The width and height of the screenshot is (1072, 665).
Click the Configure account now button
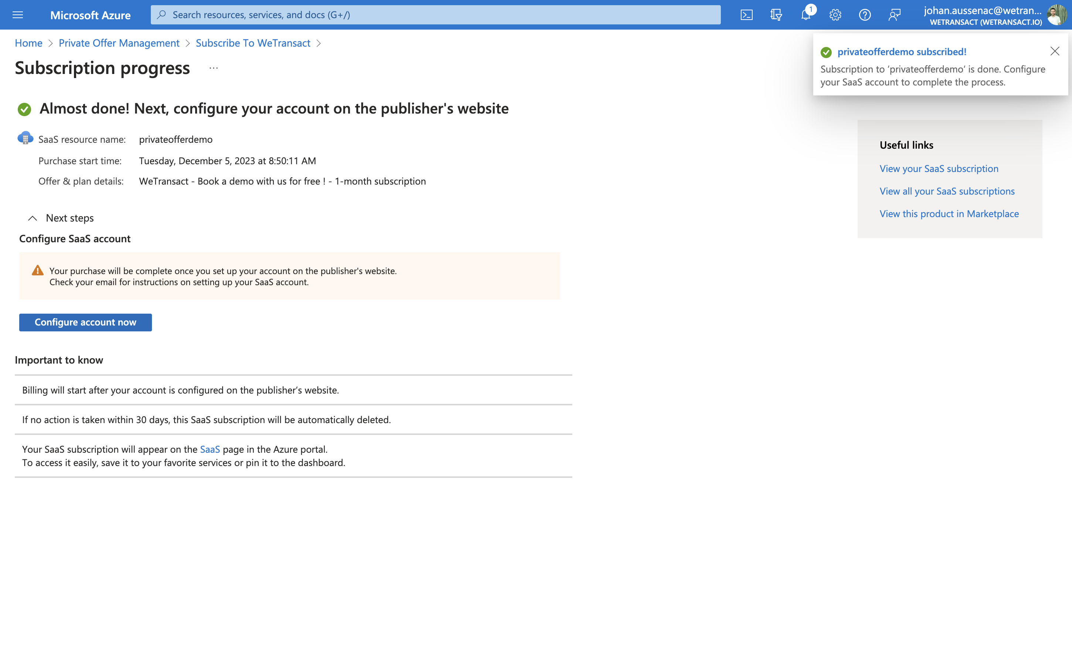tap(85, 323)
